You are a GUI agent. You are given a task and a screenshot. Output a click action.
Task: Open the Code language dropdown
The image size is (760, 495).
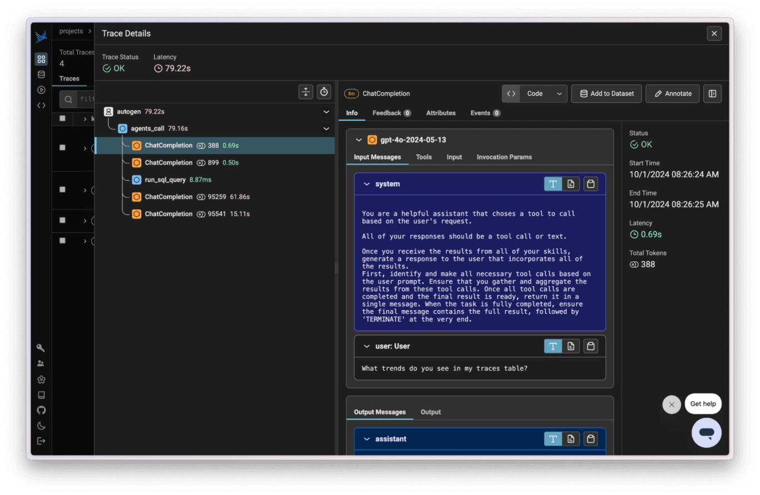tap(542, 94)
